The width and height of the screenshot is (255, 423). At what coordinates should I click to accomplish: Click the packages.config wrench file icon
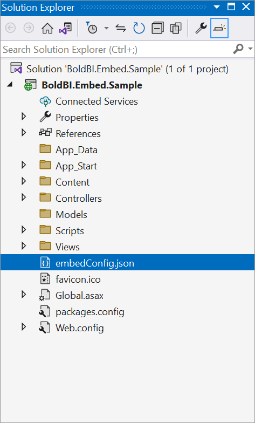[x=45, y=311]
